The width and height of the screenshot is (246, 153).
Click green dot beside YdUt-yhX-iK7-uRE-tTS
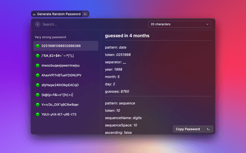pos(38,114)
